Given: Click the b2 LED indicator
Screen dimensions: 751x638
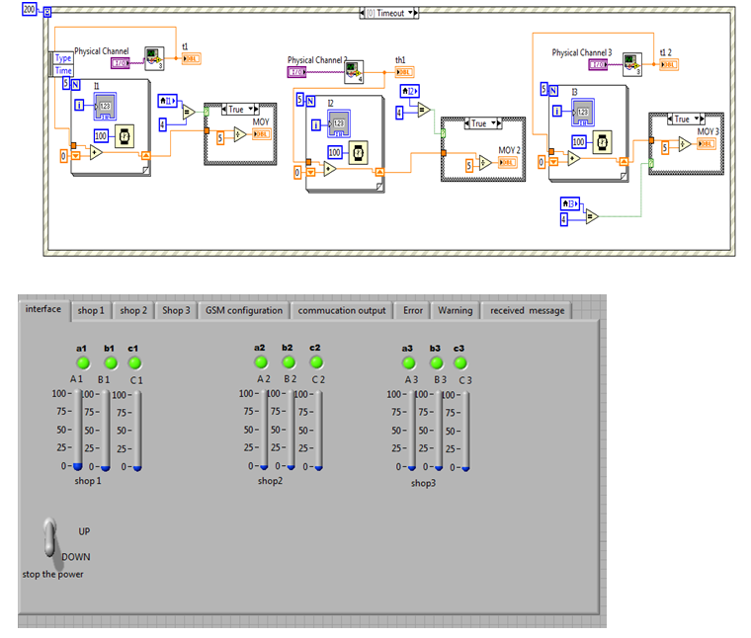Looking at the screenshot, I should [x=289, y=362].
